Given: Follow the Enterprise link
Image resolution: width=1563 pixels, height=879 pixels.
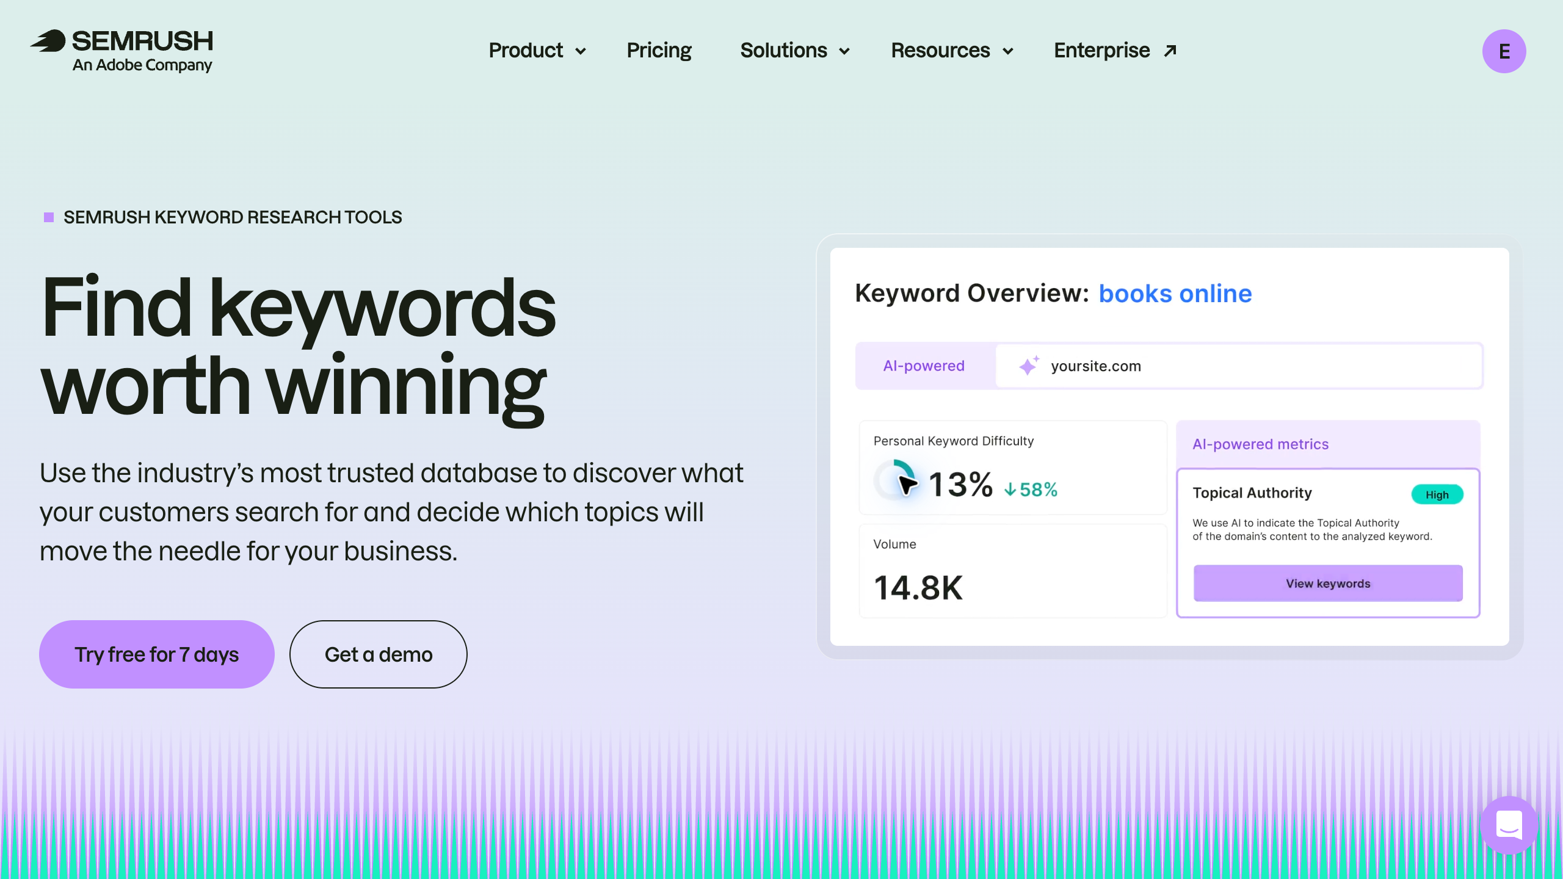Looking at the screenshot, I should click(x=1101, y=51).
